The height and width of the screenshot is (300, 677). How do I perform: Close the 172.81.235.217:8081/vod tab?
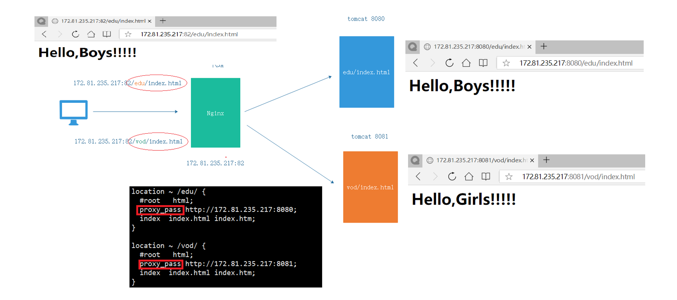[x=532, y=160]
